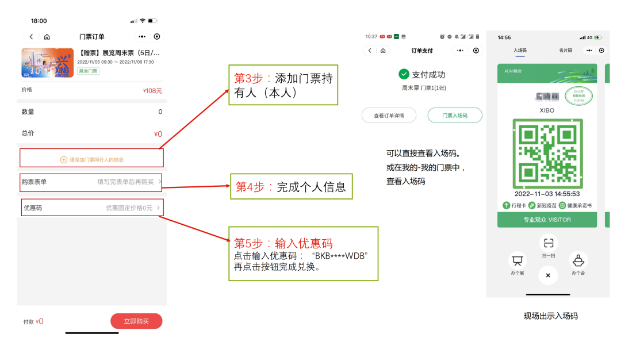Open the 健康承诺书 health pledge link
The image size is (621, 349).
(576, 206)
